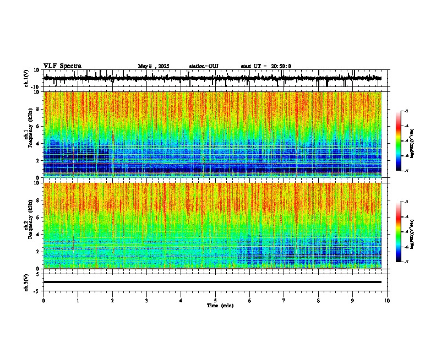This screenshot has width=436, height=337.
Task: Click the "-3" label on ch.1 color scale
Action: click(406, 111)
